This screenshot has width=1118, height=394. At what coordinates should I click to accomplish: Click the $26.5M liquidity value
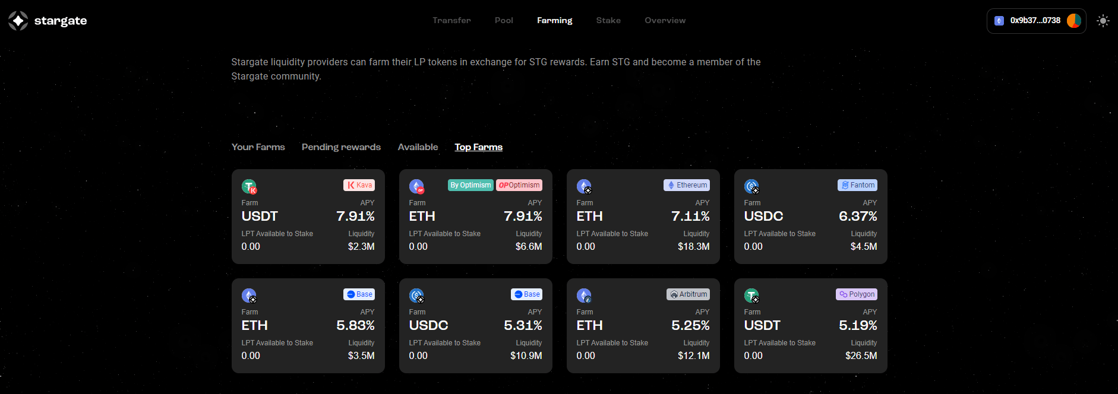pos(861,355)
